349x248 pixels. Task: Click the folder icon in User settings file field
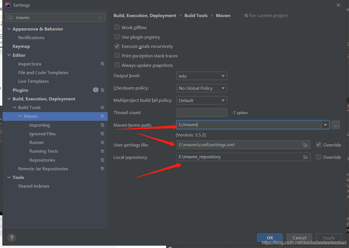click(x=306, y=145)
